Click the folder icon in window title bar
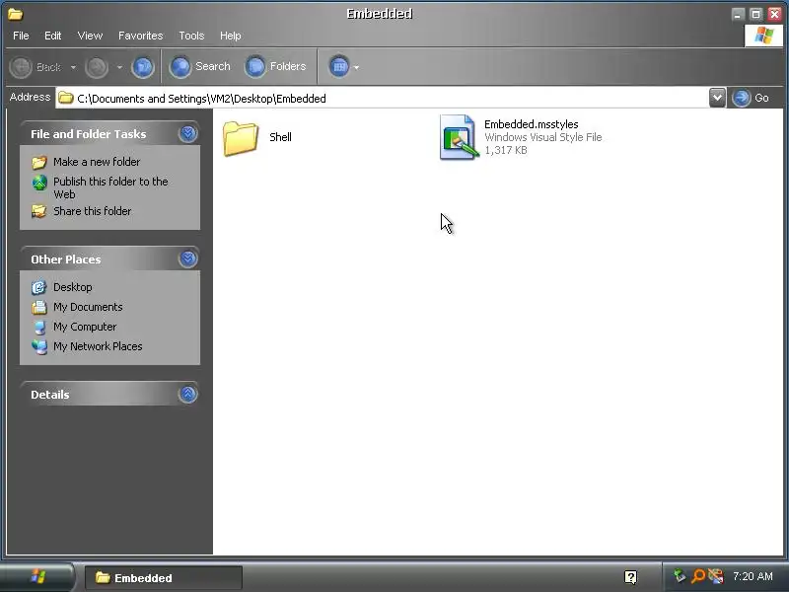789x592 pixels. [16, 14]
